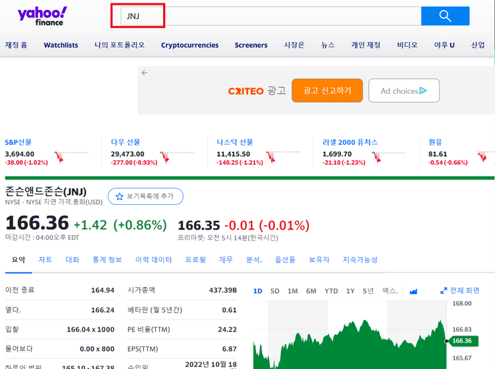Select the 6M chart range
The image size is (495, 369).
311,291
